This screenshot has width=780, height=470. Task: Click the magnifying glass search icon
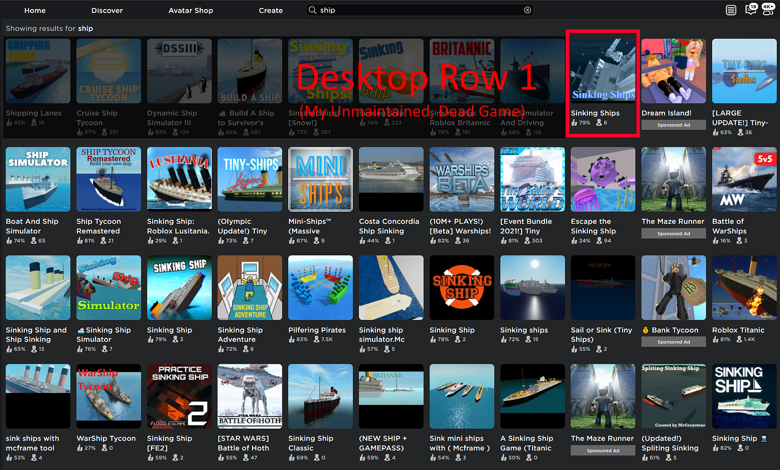point(313,10)
